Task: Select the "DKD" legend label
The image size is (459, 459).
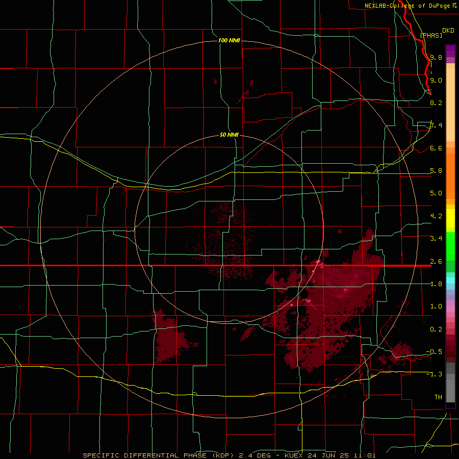Action: coord(448,31)
